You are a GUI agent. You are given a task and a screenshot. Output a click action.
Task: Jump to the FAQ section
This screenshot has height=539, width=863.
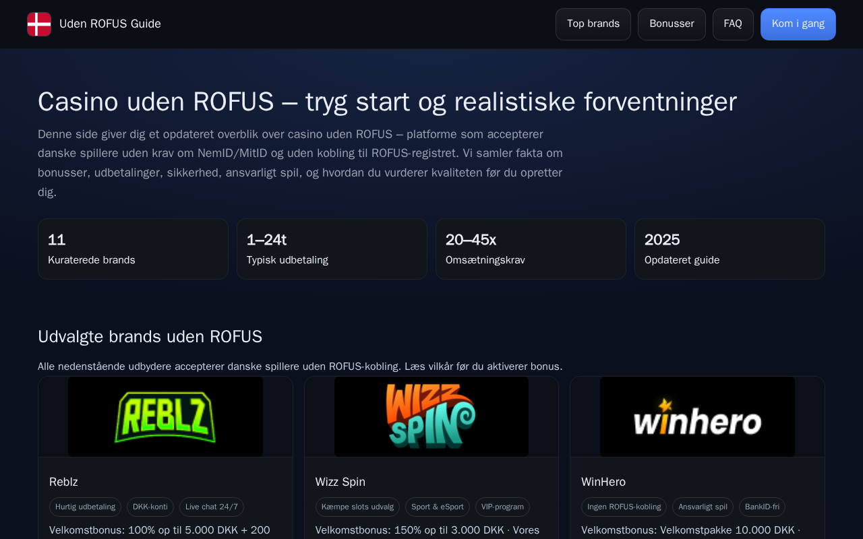733,24
